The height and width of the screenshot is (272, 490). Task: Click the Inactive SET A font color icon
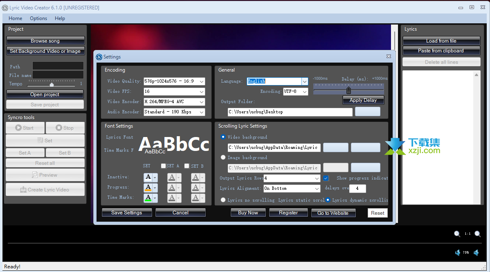[x=171, y=177]
